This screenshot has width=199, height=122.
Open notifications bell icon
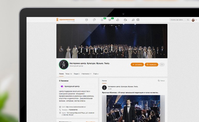102,20
